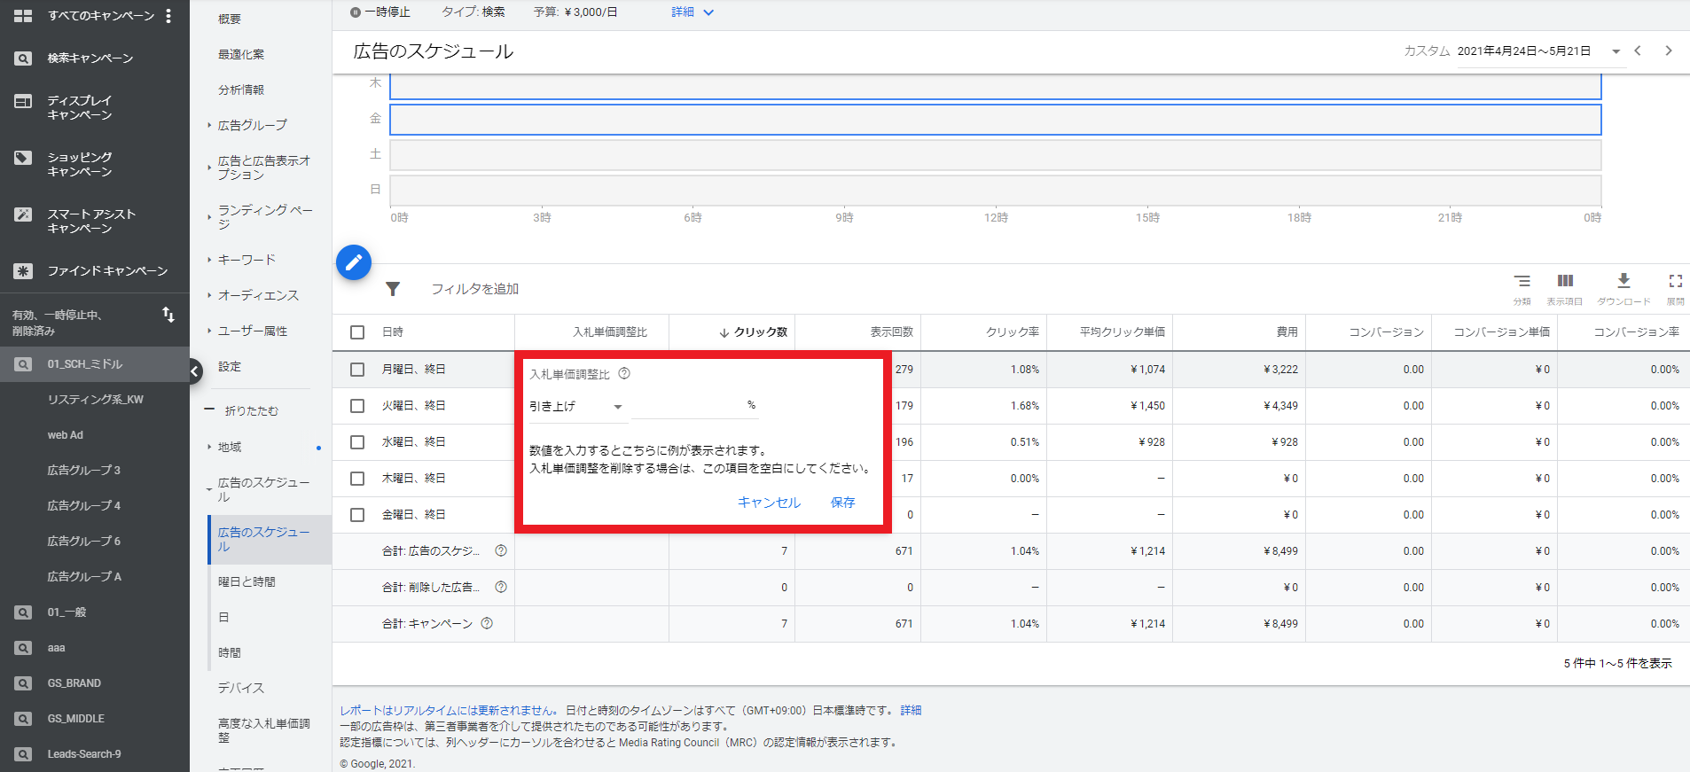Open the 表示項目 columns icon
This screenshot has width=1690, height=772.
pos(1565,281)
